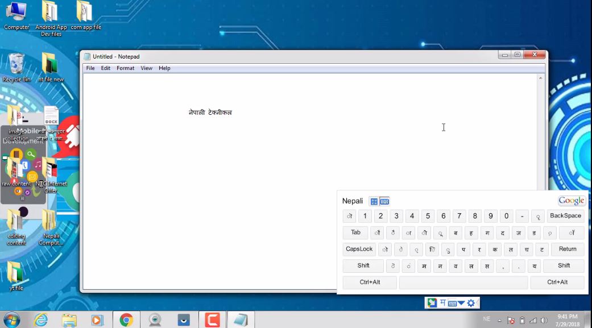The image size is (592, 328).
Task: Select the Android App Dev files folder
Action: point(51,19)
